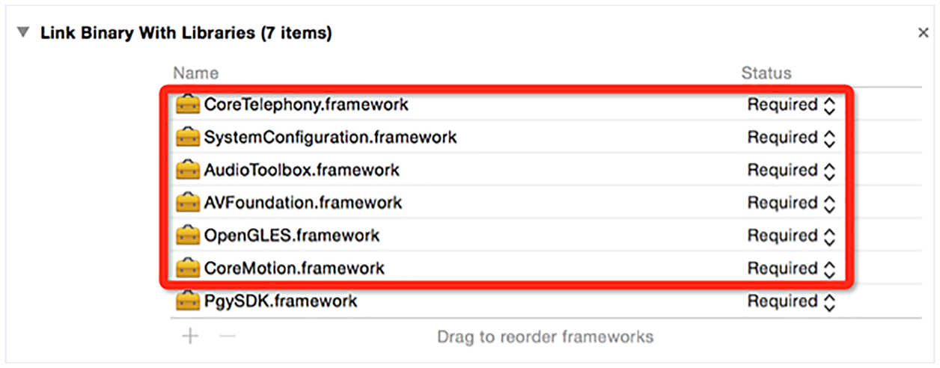Click the Status column header
Image resolution: width=940 pixels, height=368 pixels.
coord(766,73)
